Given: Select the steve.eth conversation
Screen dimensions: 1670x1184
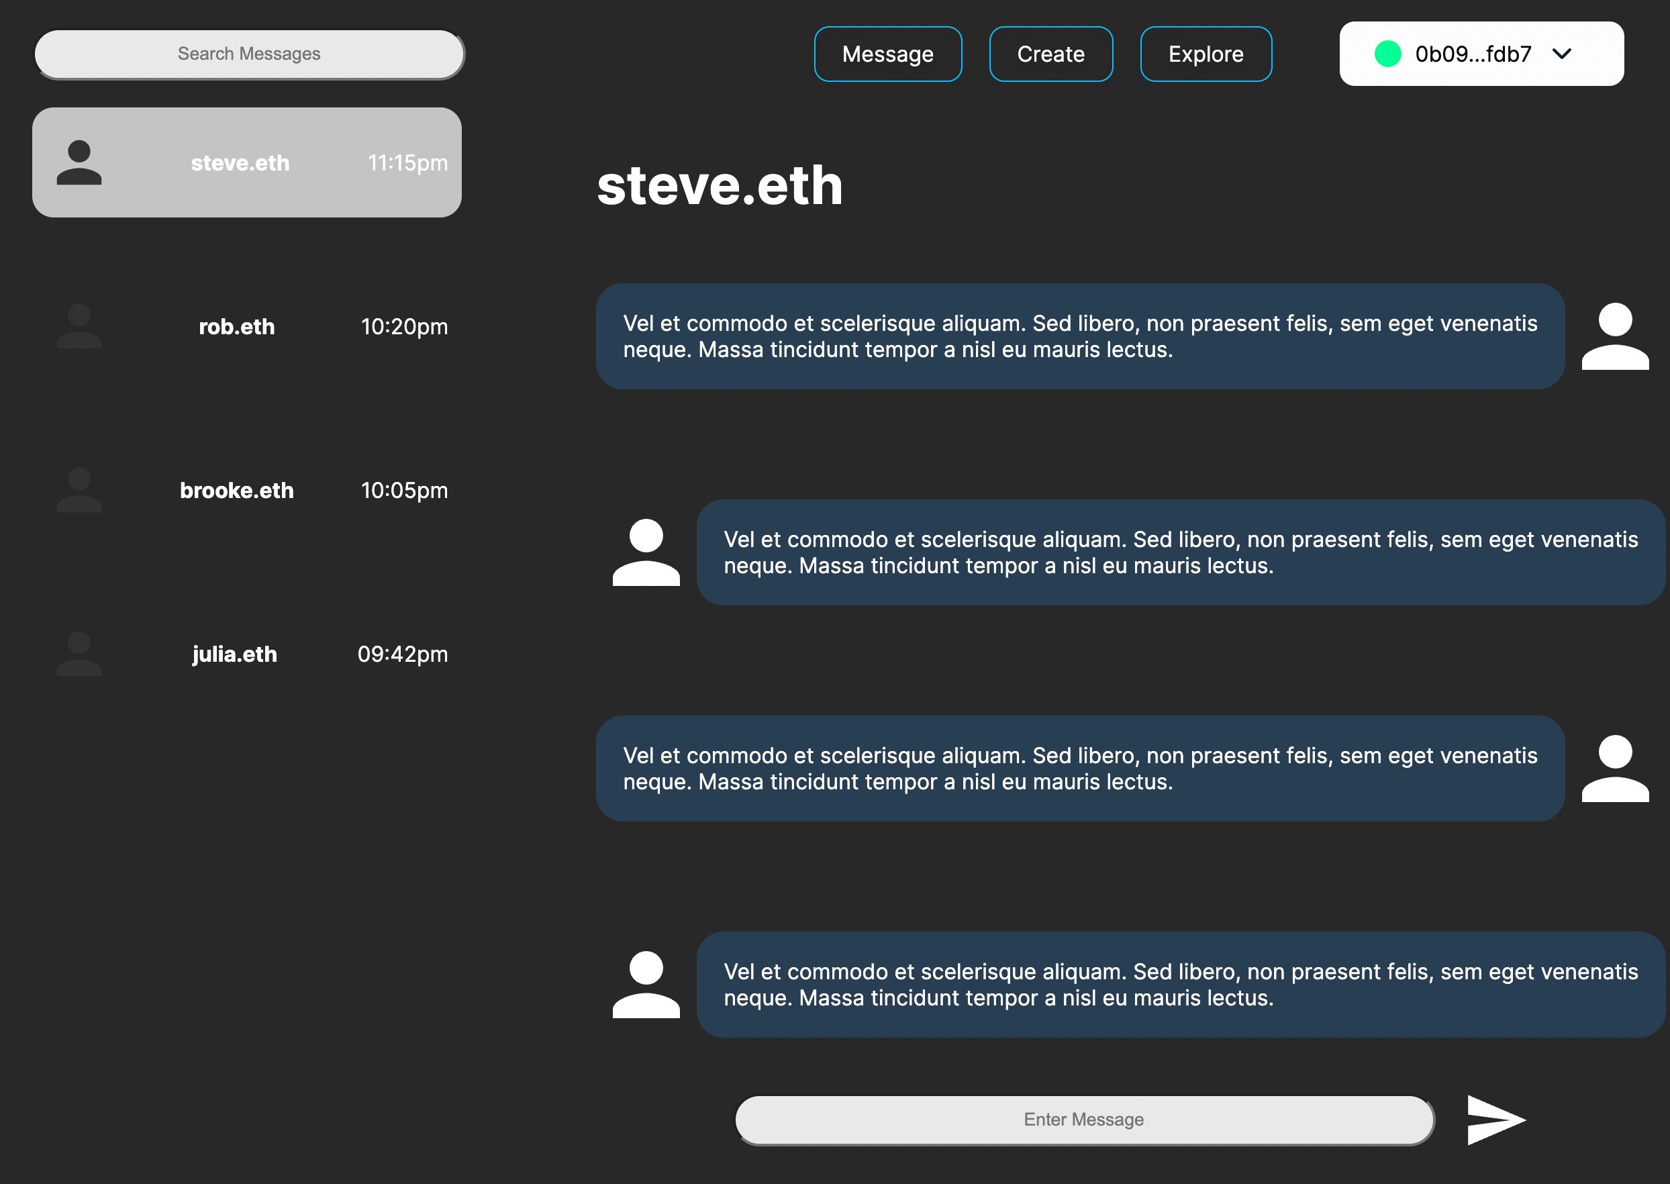Looking at the screenshot, I should click(248, 162).
